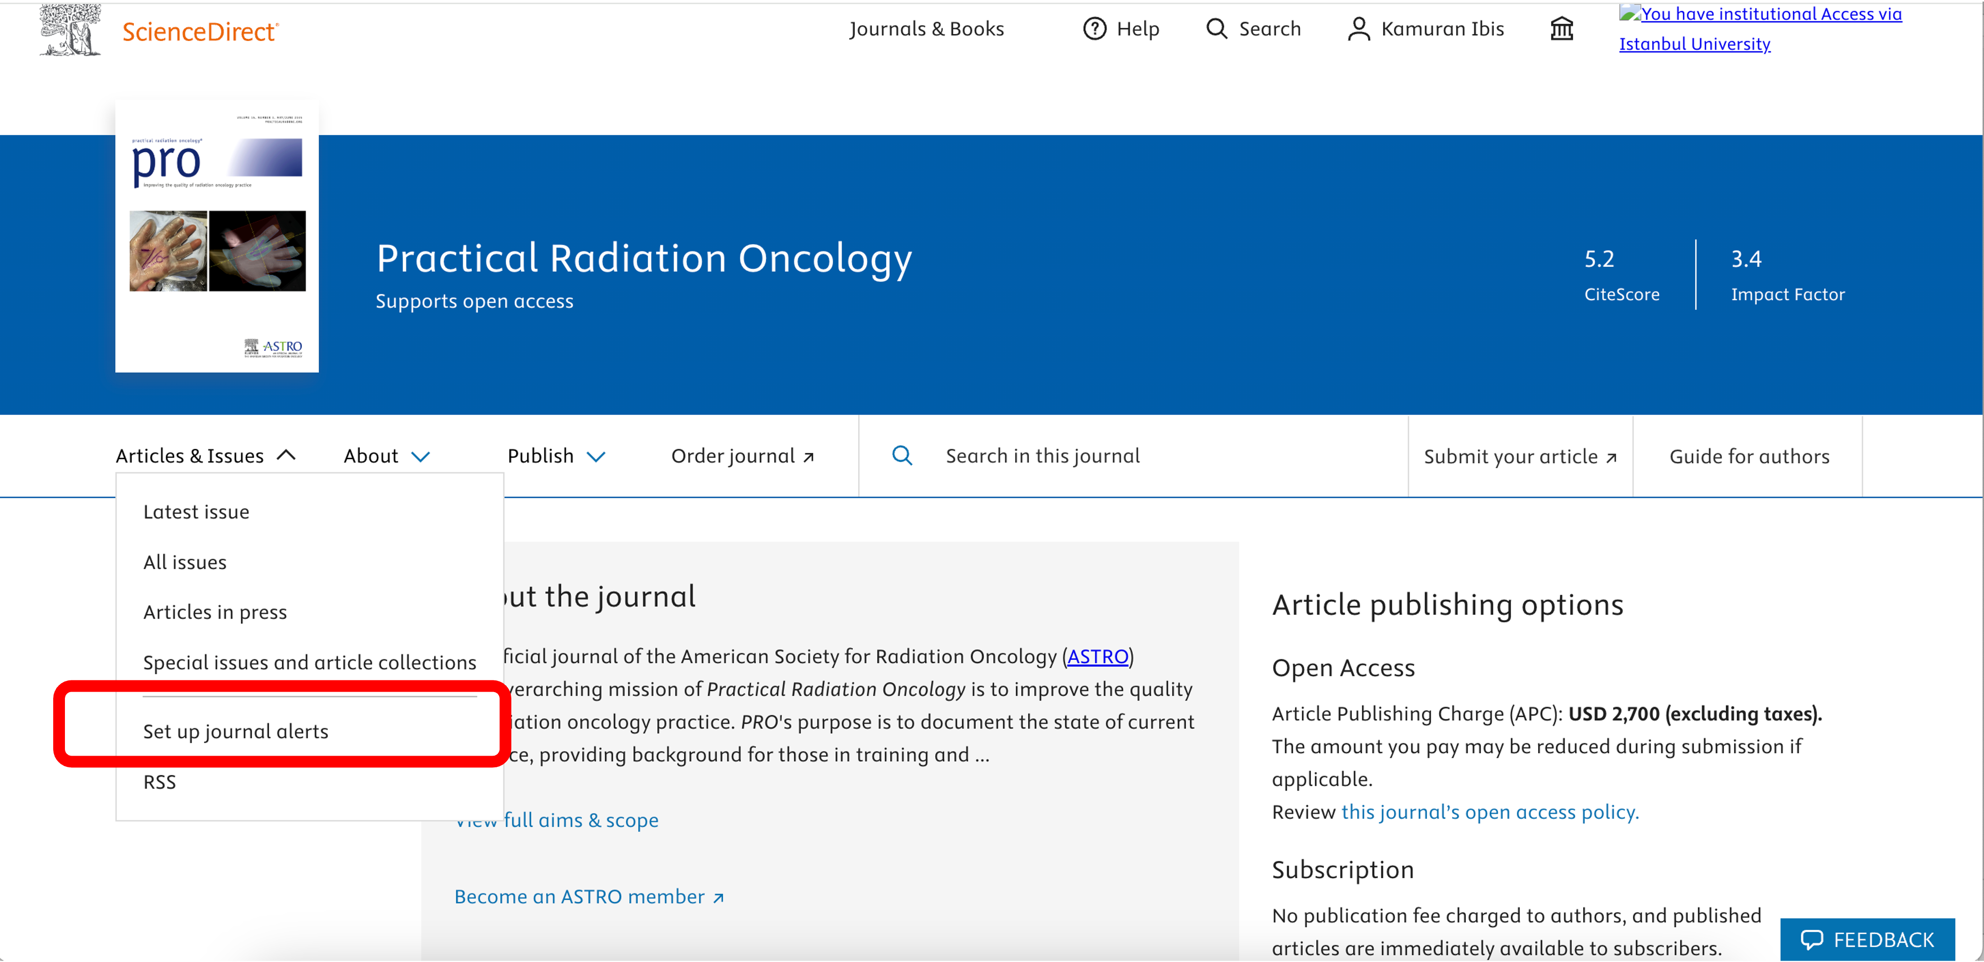Open View full aims & scope
Image resolution: width=1984 pixels, height=962 pixels.
pos(557,821)
